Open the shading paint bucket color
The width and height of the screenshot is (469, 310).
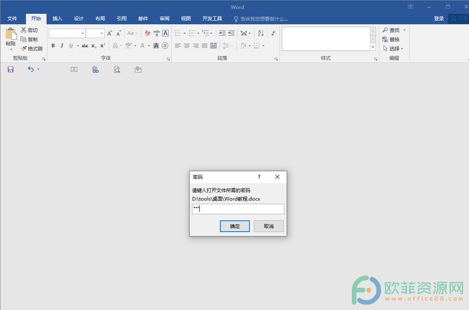[243, 46]
